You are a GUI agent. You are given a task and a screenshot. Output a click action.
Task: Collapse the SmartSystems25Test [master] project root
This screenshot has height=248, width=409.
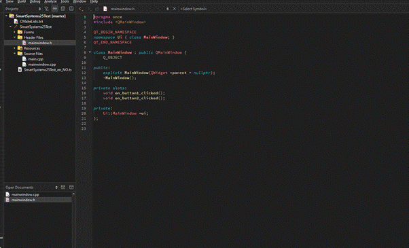[x=6, y=16]
